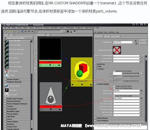
Task: Select the path_material node icon
Action: (x=7, y=71)
